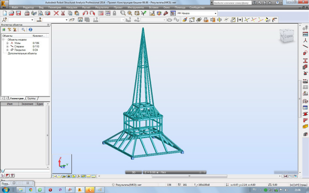Viewport: 309px width, 193px height.
Task: Open the layout dropdown showing Начало
Action: (x=215, y=14)
